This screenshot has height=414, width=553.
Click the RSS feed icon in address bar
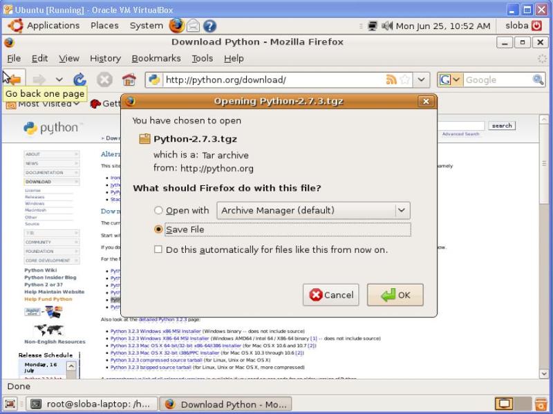pyautogui.click(x=391, y=79)
